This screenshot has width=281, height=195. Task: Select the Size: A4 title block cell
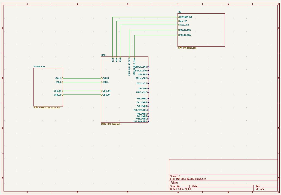(x=175, y=186)
